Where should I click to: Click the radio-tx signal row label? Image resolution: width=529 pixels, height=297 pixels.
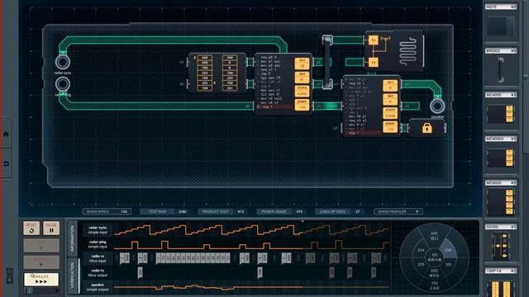point(98,272)
